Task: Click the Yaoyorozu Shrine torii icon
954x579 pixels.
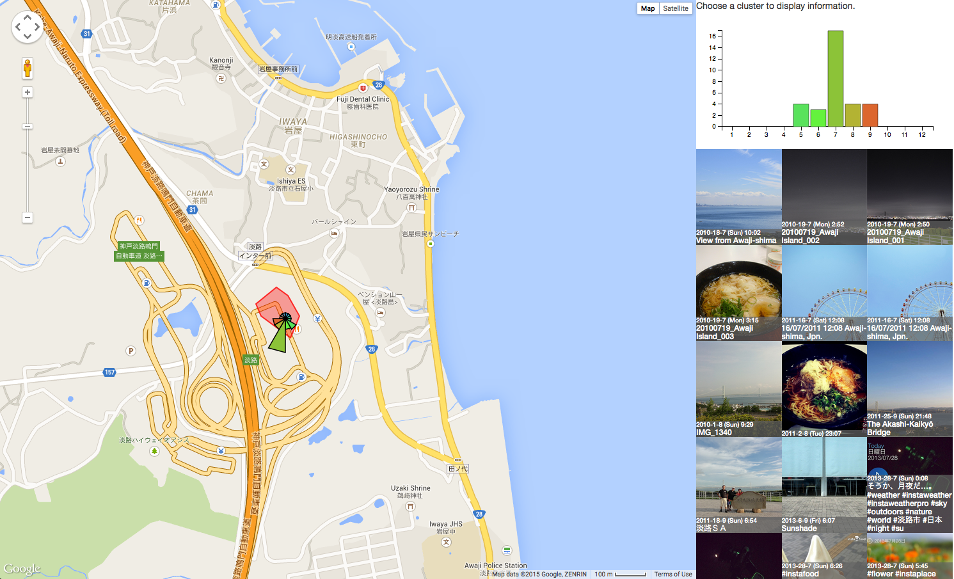Action: [411, 207]
